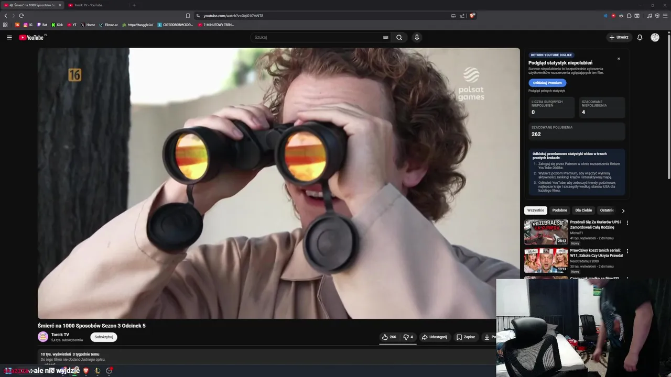Share this page from the address bar
This screenshot has height=377, width=671.
(x=462, y=16)
